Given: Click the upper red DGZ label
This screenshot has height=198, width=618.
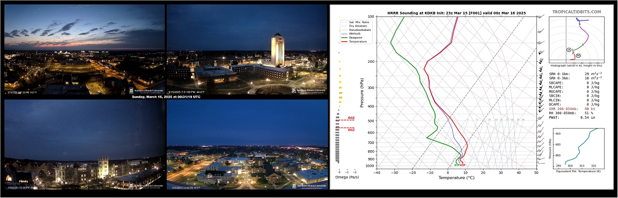Looking at the screenshot, I should [x=351, y=118].
